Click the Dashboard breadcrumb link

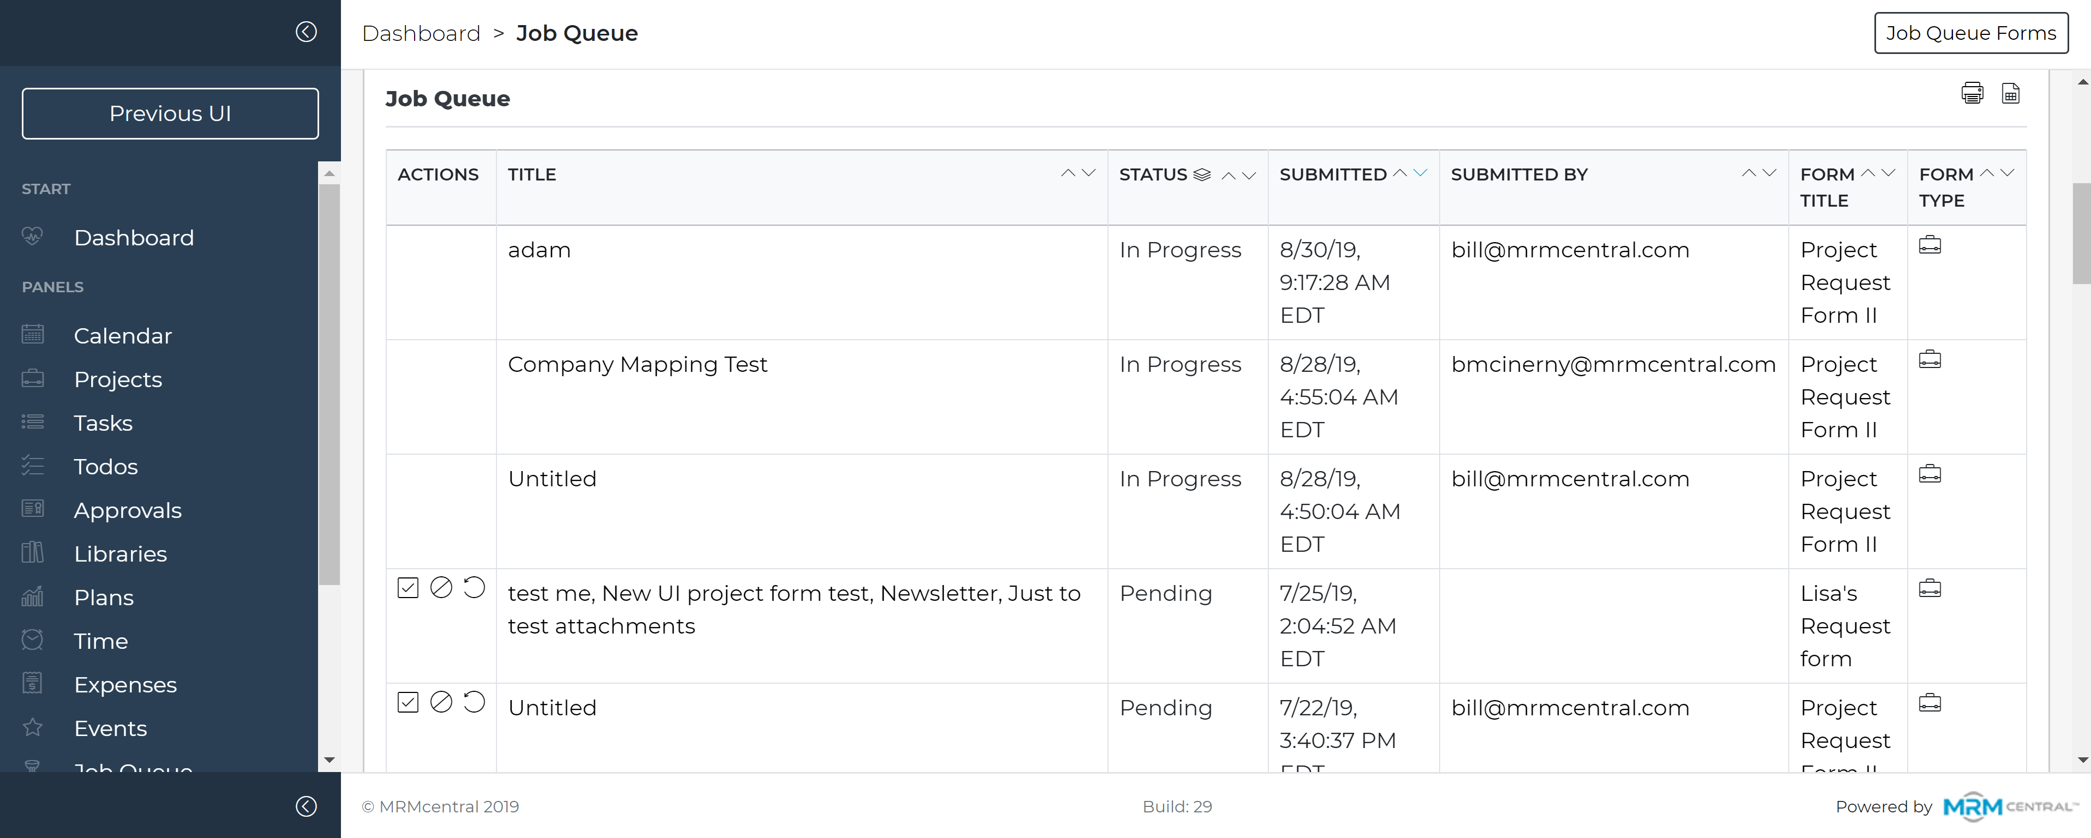click(x=421, y=33)
